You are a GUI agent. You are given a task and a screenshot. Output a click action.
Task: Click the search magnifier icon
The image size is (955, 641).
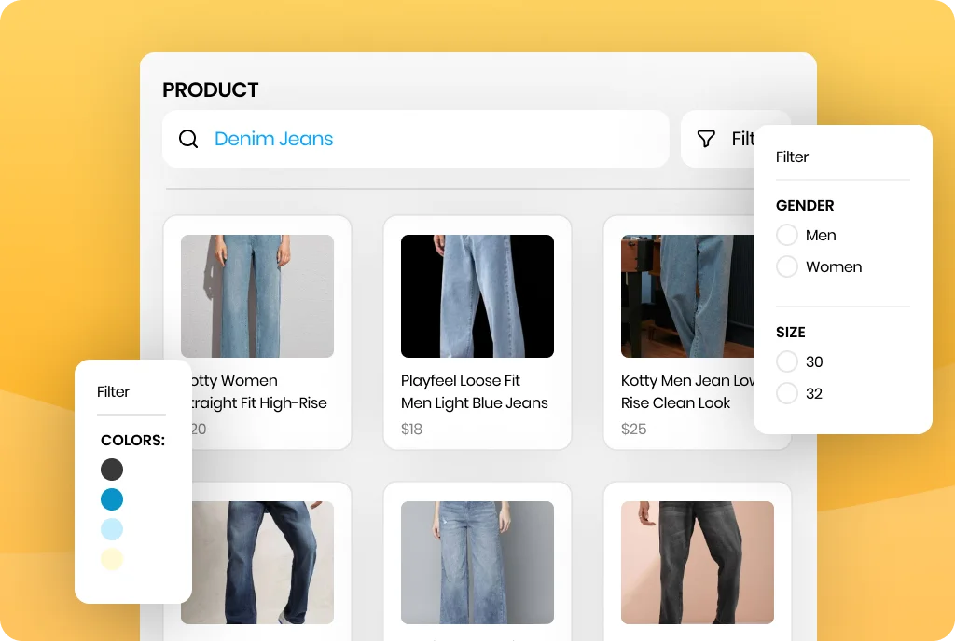coord(188,139)
